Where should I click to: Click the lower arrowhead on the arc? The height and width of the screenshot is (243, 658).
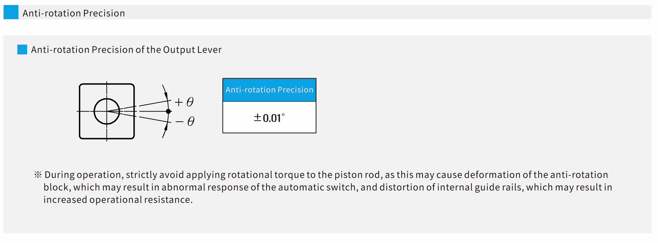point(166,127)
